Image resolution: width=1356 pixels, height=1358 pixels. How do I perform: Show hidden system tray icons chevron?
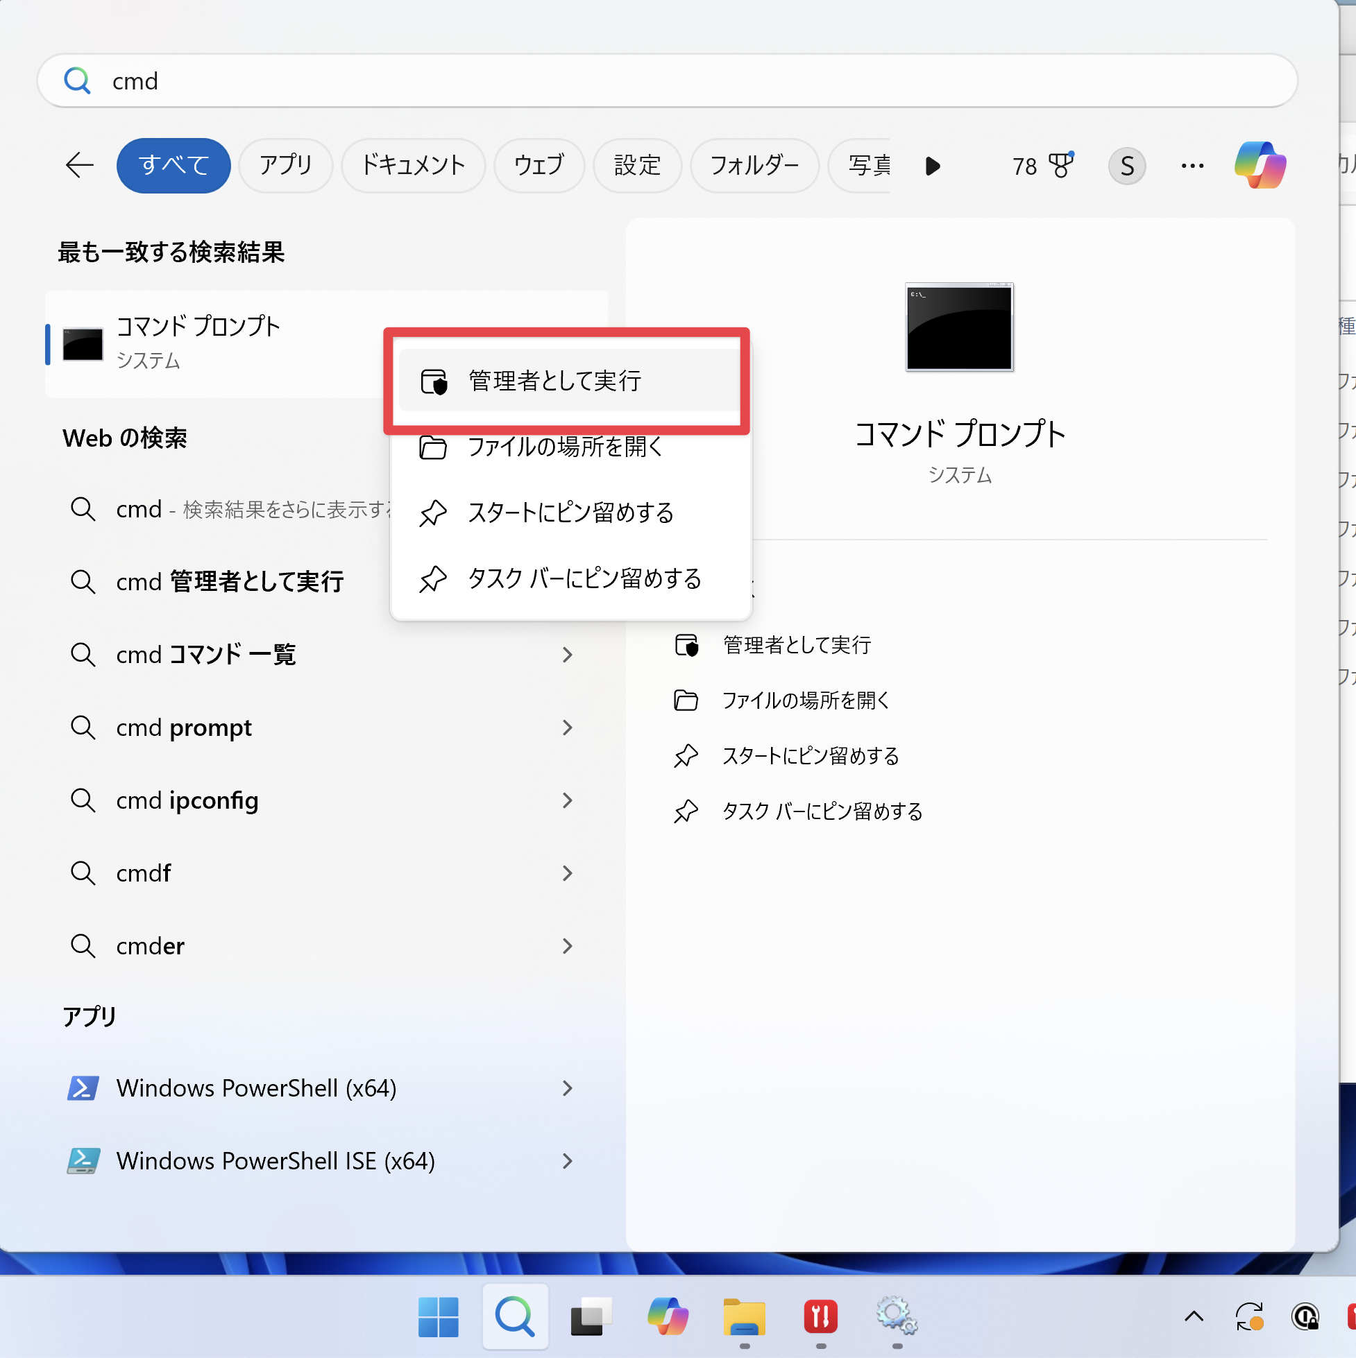[1194, 1316]
